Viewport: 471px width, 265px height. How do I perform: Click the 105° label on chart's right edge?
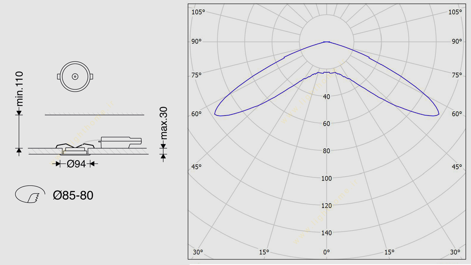click(x=455, y=12)
